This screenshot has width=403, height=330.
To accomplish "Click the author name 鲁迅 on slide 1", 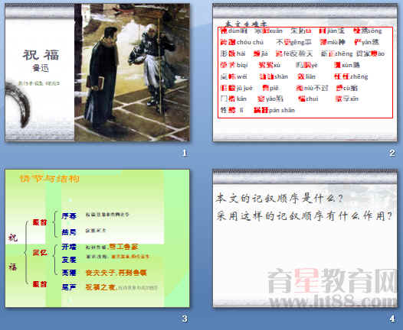I will click(41, 68).
